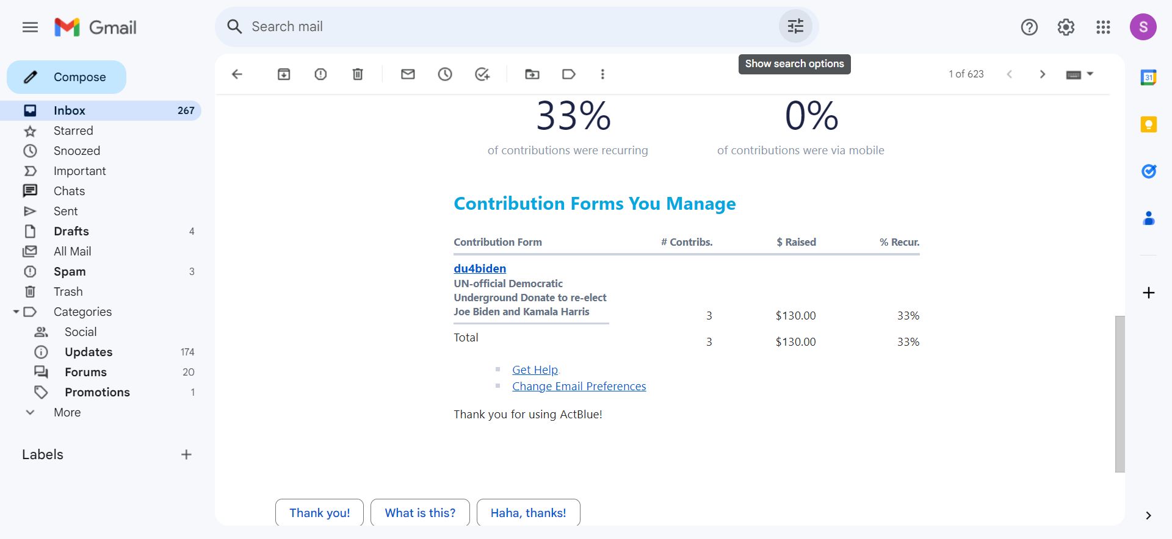Open the Starred folder
Screen dimensions: 1172x539
(73, 130)
